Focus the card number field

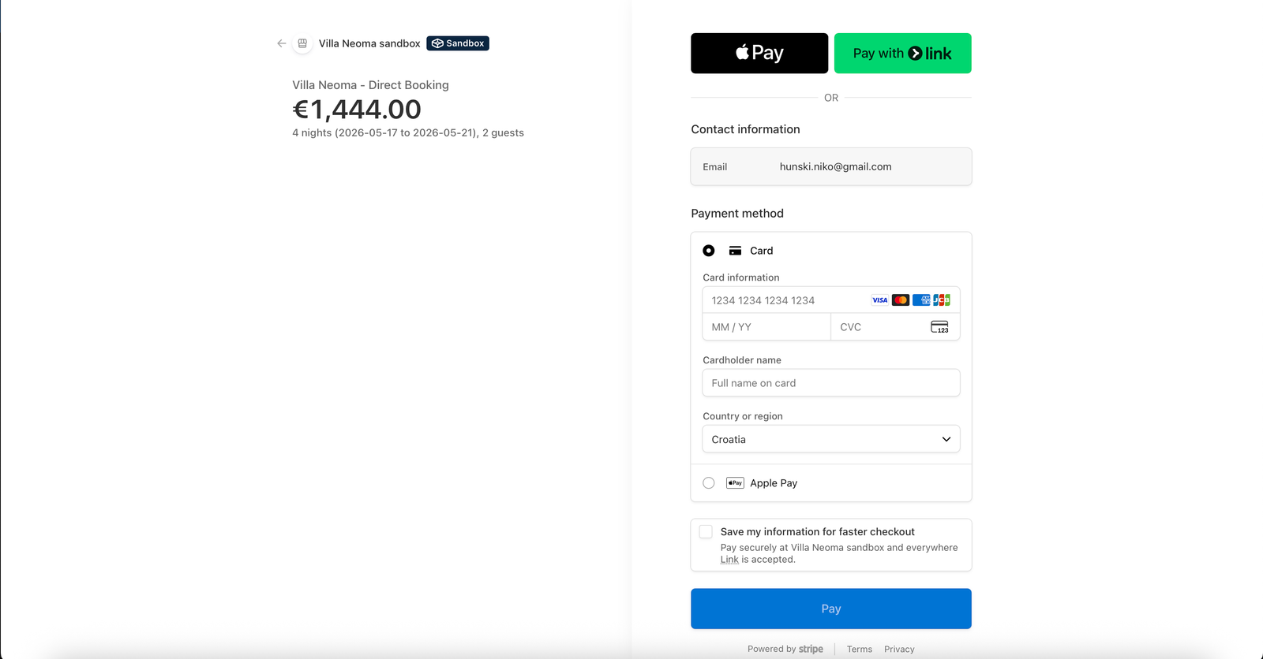pos(785,300)
